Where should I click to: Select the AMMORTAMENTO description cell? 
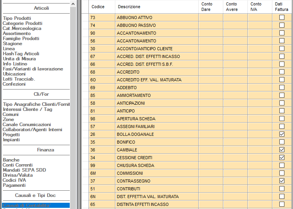tap(157, 95)
